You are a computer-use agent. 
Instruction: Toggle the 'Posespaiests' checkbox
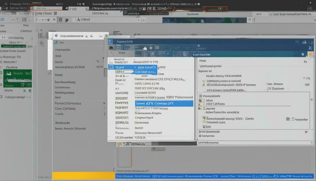coord(201,96)
